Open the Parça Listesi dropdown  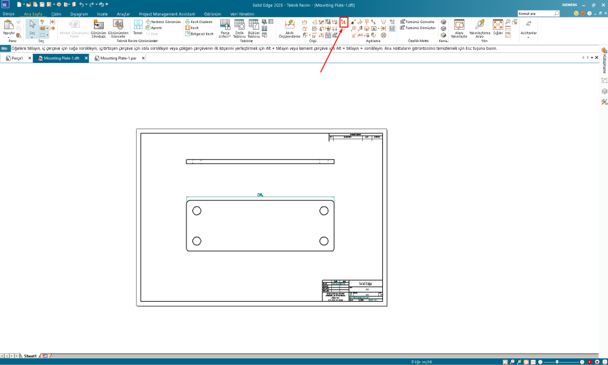click(x=225, y=36)
